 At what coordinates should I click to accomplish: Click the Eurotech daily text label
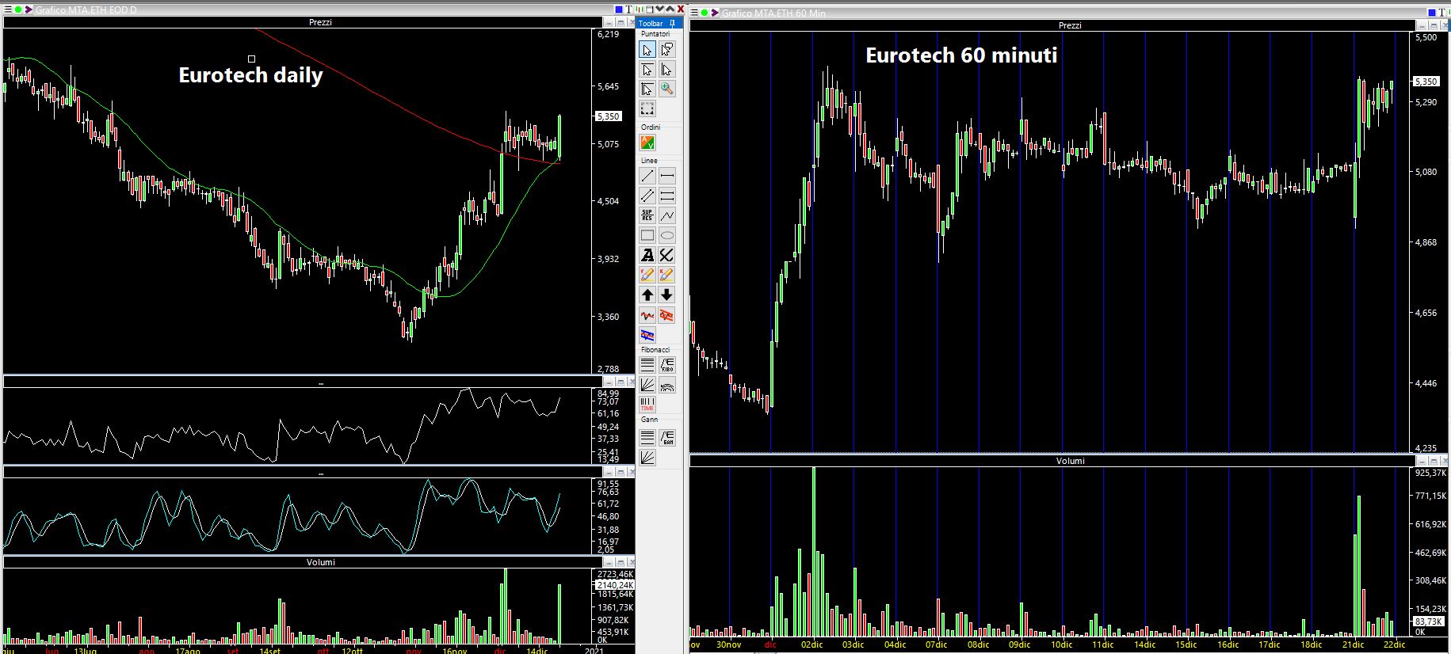pos(250,75)
